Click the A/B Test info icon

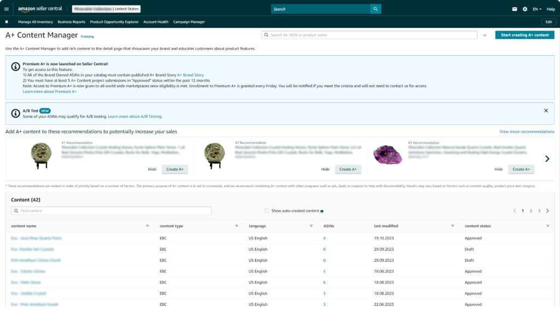[x=15, y=113]
